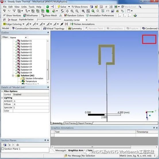Screen dimensions: 159x159
Task: Click Annotation Preferences
Action: pos(100,15)
